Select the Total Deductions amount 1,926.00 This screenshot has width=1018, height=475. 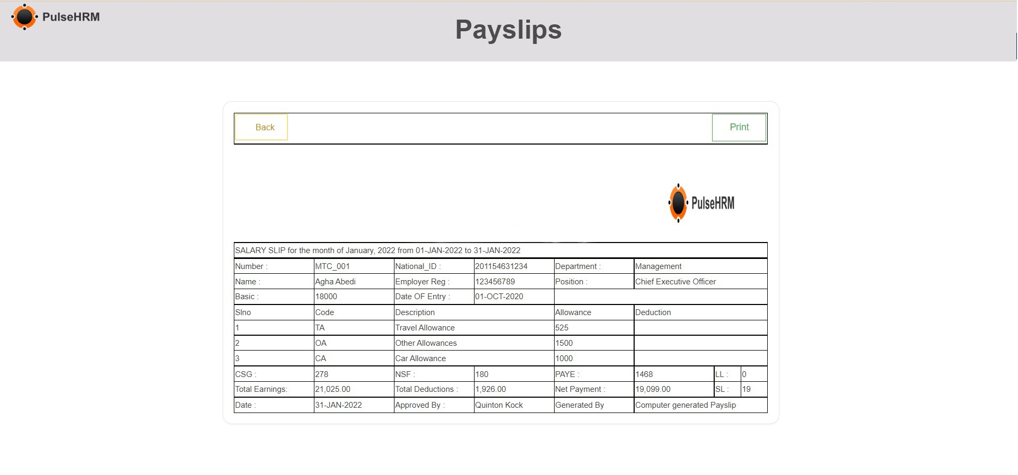[x=490, y=389]
